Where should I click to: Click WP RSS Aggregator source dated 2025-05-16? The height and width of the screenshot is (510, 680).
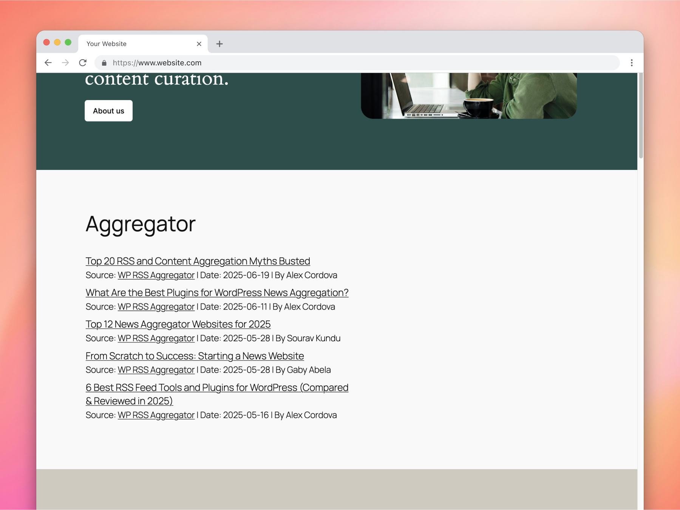156,415
